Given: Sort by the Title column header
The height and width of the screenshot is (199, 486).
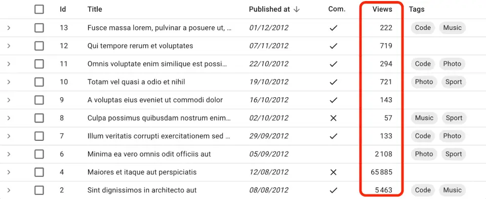Looking at the screenshot, I should coord(95,9).
